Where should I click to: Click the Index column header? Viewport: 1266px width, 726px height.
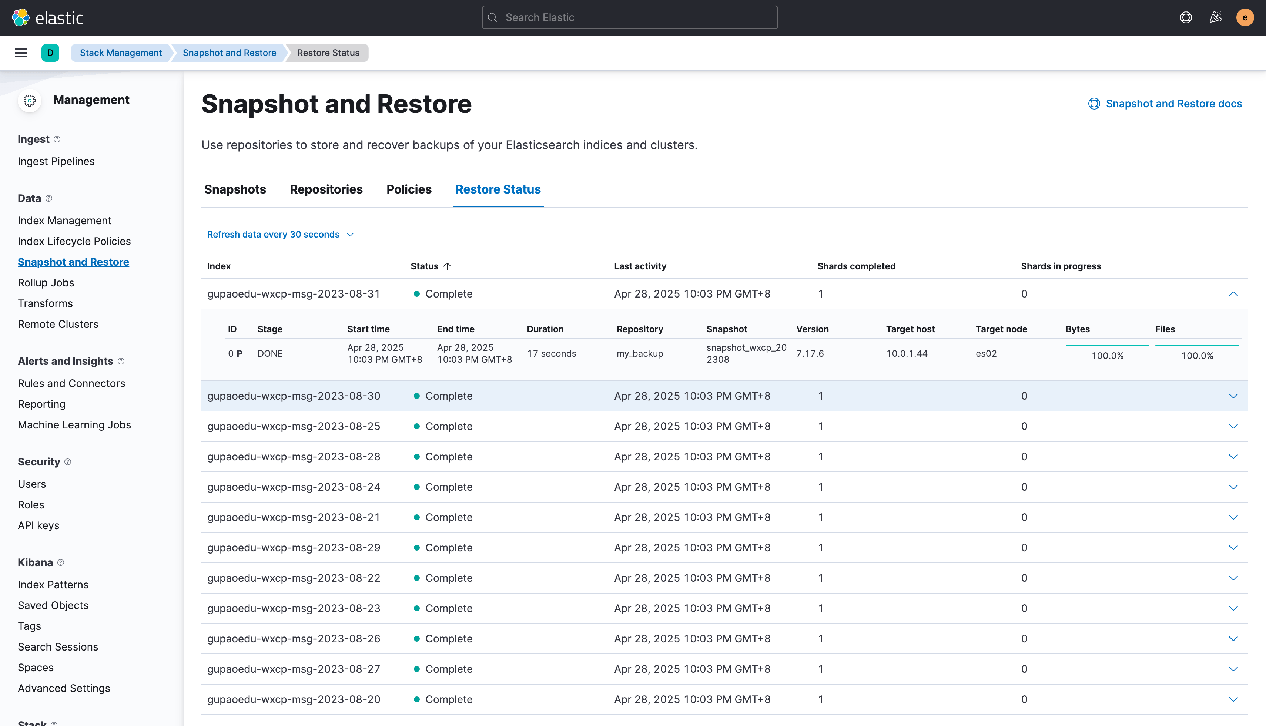219,266
